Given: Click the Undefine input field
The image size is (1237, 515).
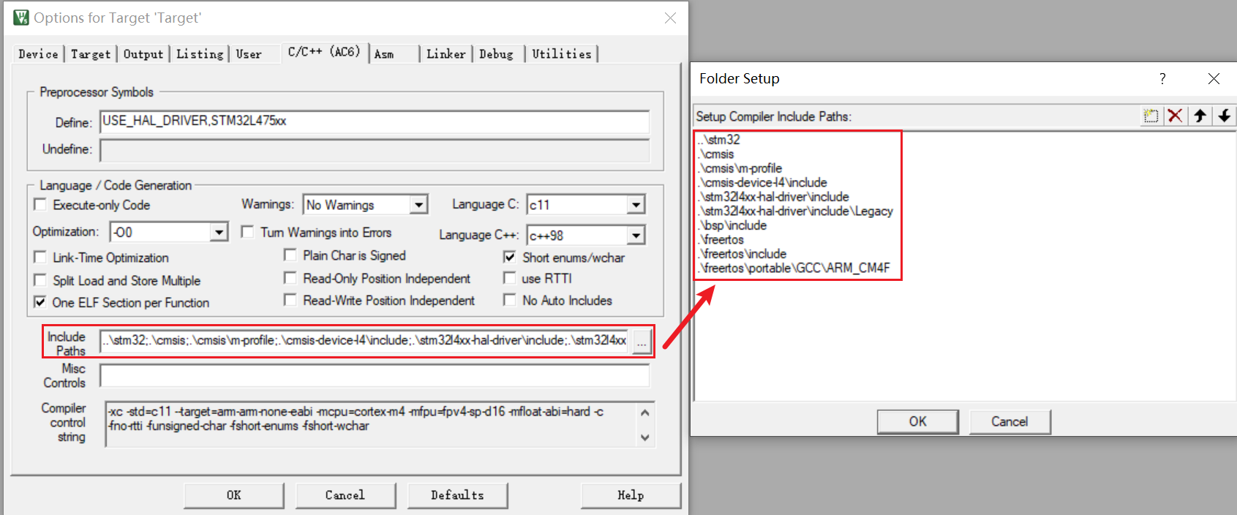Looking at the screenshot, I should [x=375, y=150].
